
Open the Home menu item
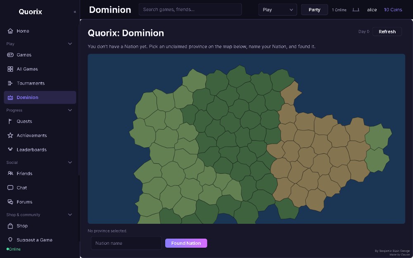pyautogui.click(x=40, y=31)
